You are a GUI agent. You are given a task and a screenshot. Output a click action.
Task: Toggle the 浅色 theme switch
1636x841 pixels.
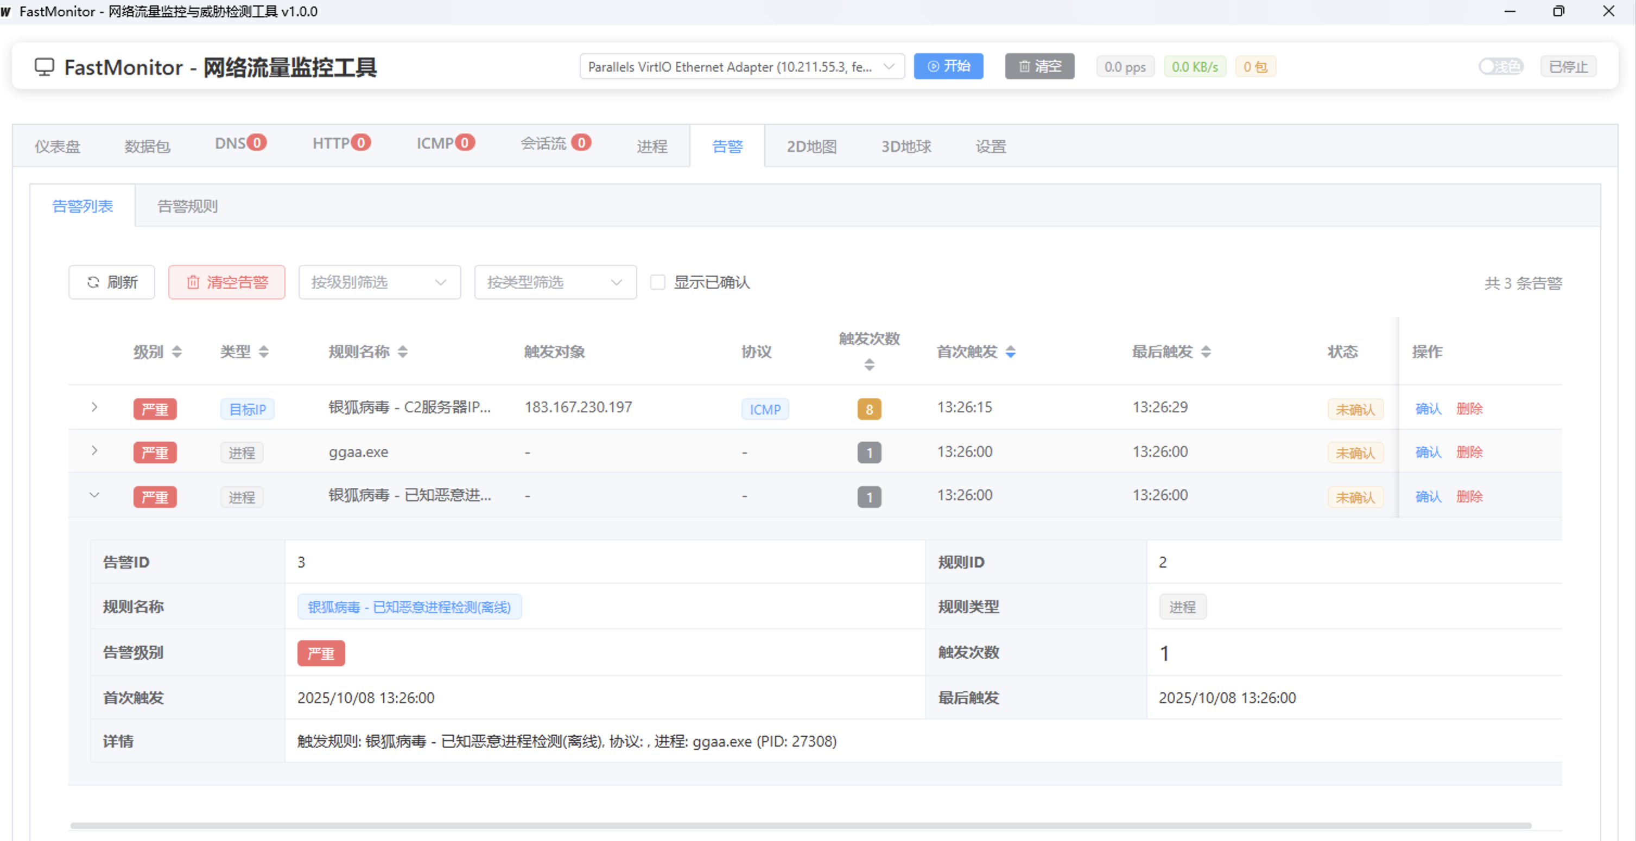click(1500, 67)
